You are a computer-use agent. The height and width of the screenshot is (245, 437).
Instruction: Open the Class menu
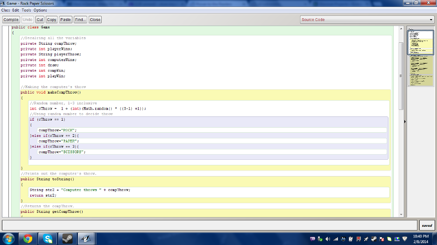point(6,10)
